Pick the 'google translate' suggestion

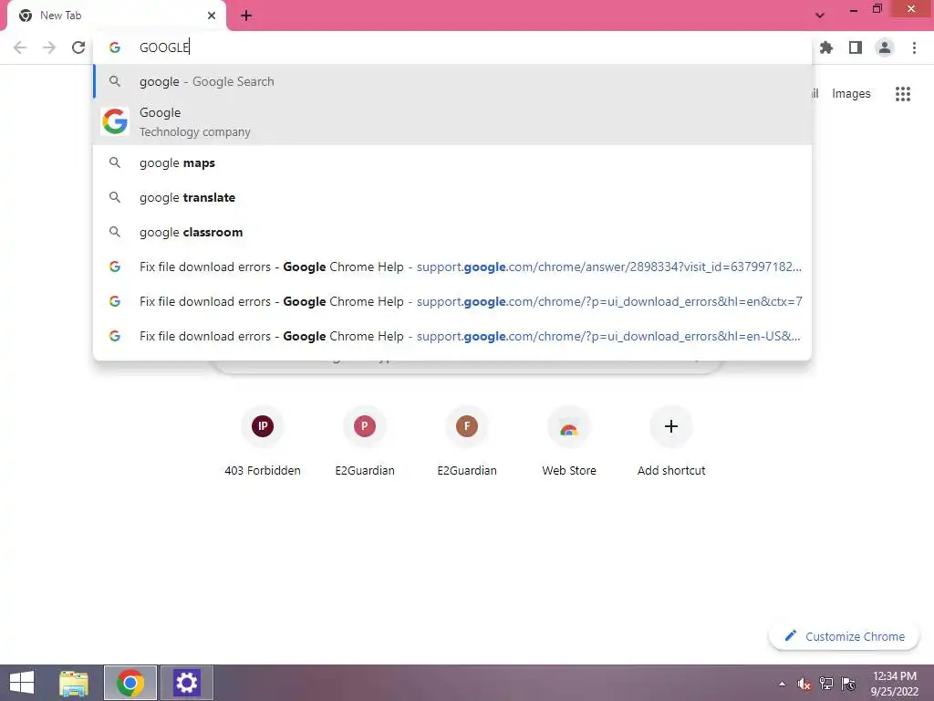point(452,197)
